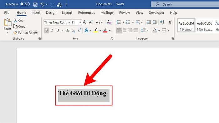Open the Help tab
Screen dimensions: 219x123
(173, 13)
